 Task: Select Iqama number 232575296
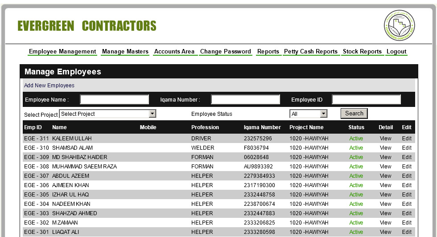pos(258,139)
